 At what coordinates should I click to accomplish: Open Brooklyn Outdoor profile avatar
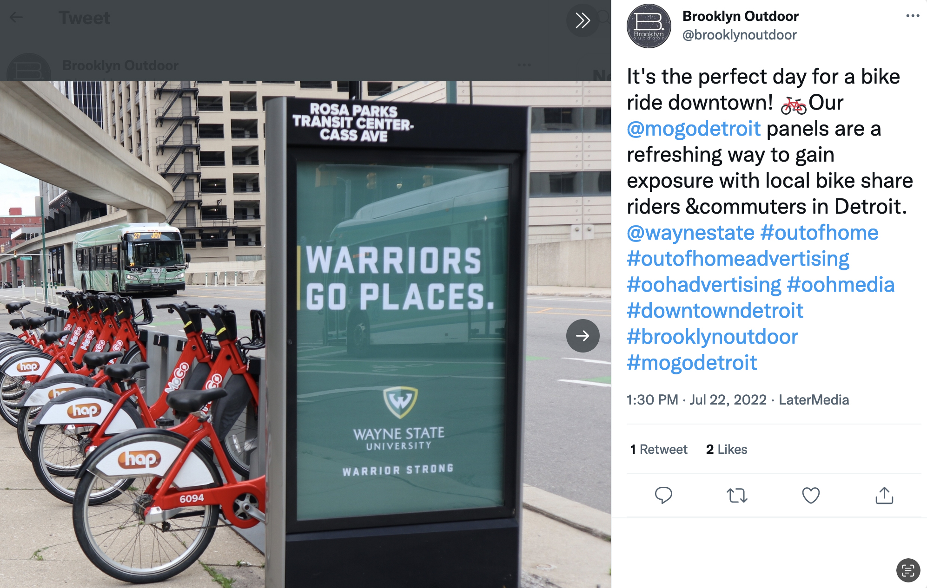click(649, 26)
